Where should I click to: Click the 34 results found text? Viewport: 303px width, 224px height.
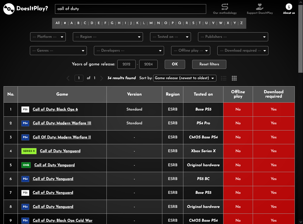point(122,78)
